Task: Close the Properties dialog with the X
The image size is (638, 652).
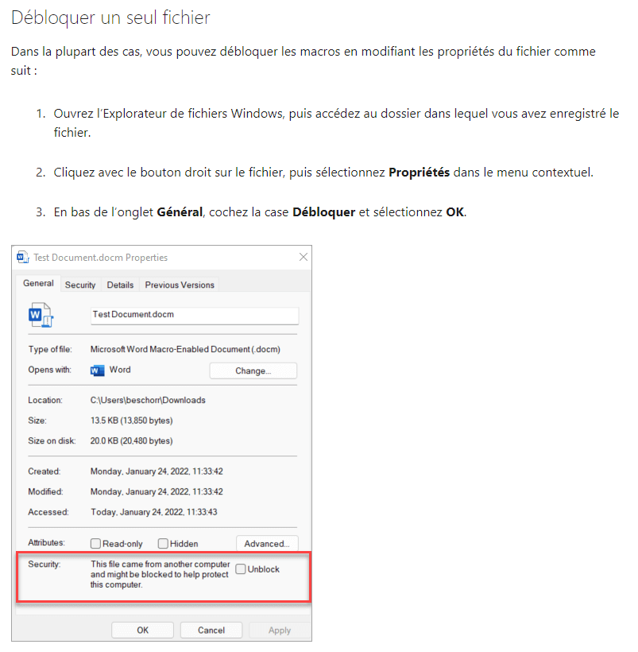Action: tap(303, 258)
